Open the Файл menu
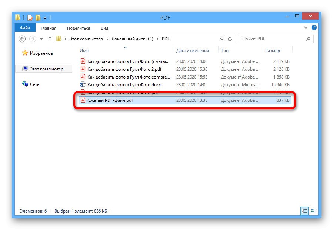This screenshot has height=230, width=333. pyautogui.click(x=25, y=28)
